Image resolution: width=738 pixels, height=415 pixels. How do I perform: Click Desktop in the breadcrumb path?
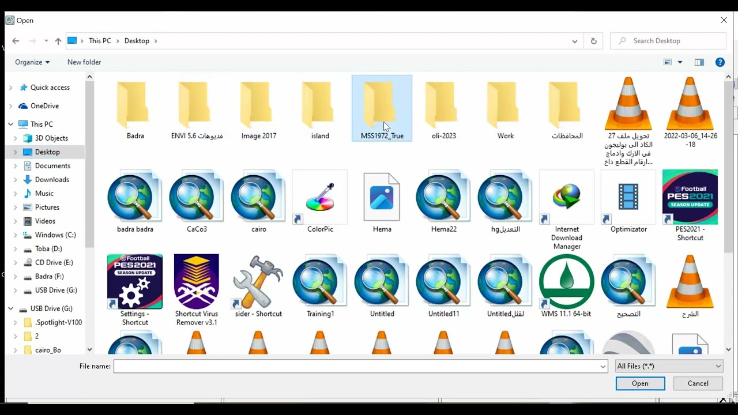pyautogui.click(x=137, y=41)
